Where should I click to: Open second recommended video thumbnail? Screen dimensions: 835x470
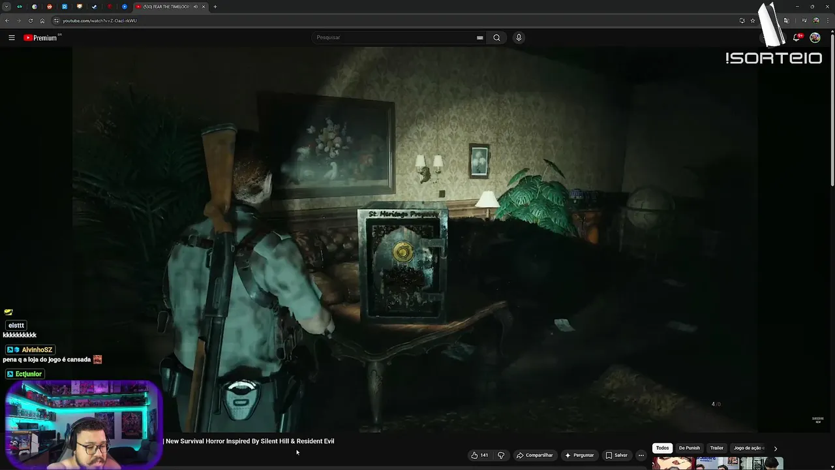717,463
